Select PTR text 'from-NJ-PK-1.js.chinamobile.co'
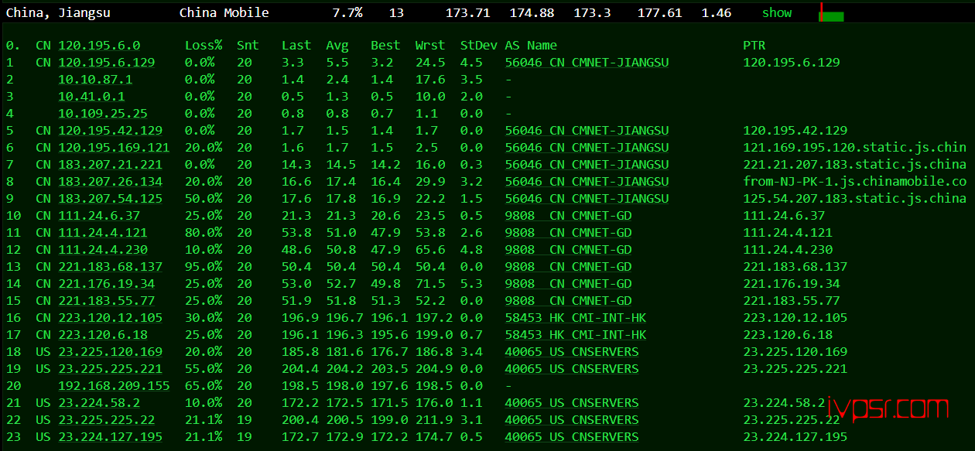975x451 pixels. [x=855, y=182]
